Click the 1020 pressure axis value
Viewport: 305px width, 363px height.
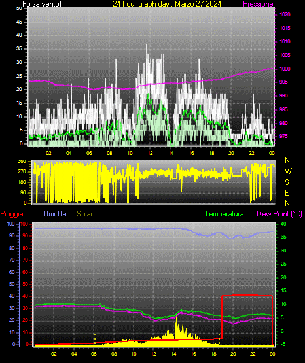pyautogui.click(x=285, y=14)
